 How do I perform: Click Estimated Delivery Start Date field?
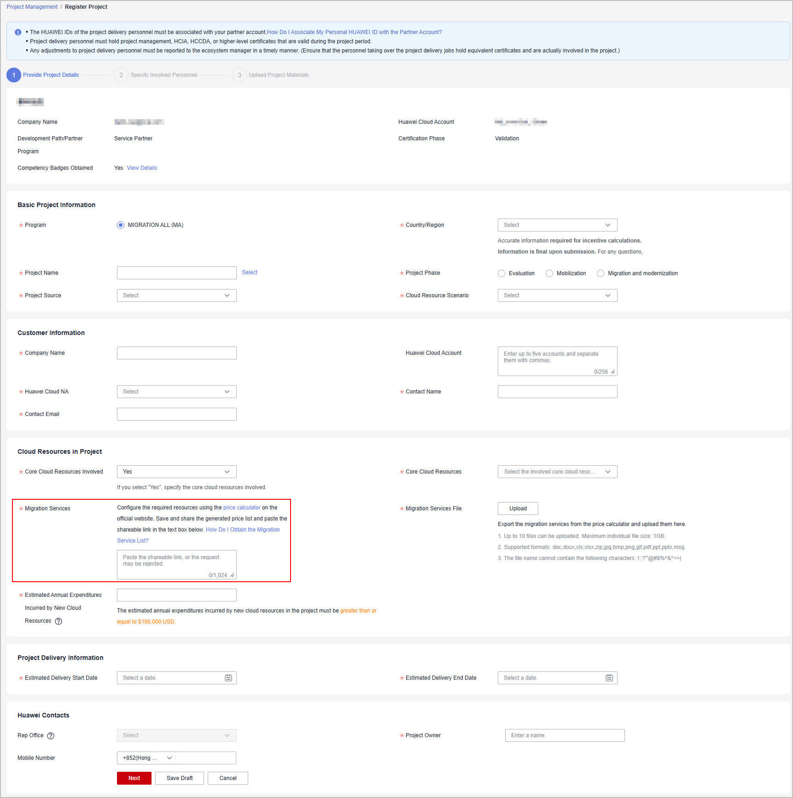pos(177,678)
